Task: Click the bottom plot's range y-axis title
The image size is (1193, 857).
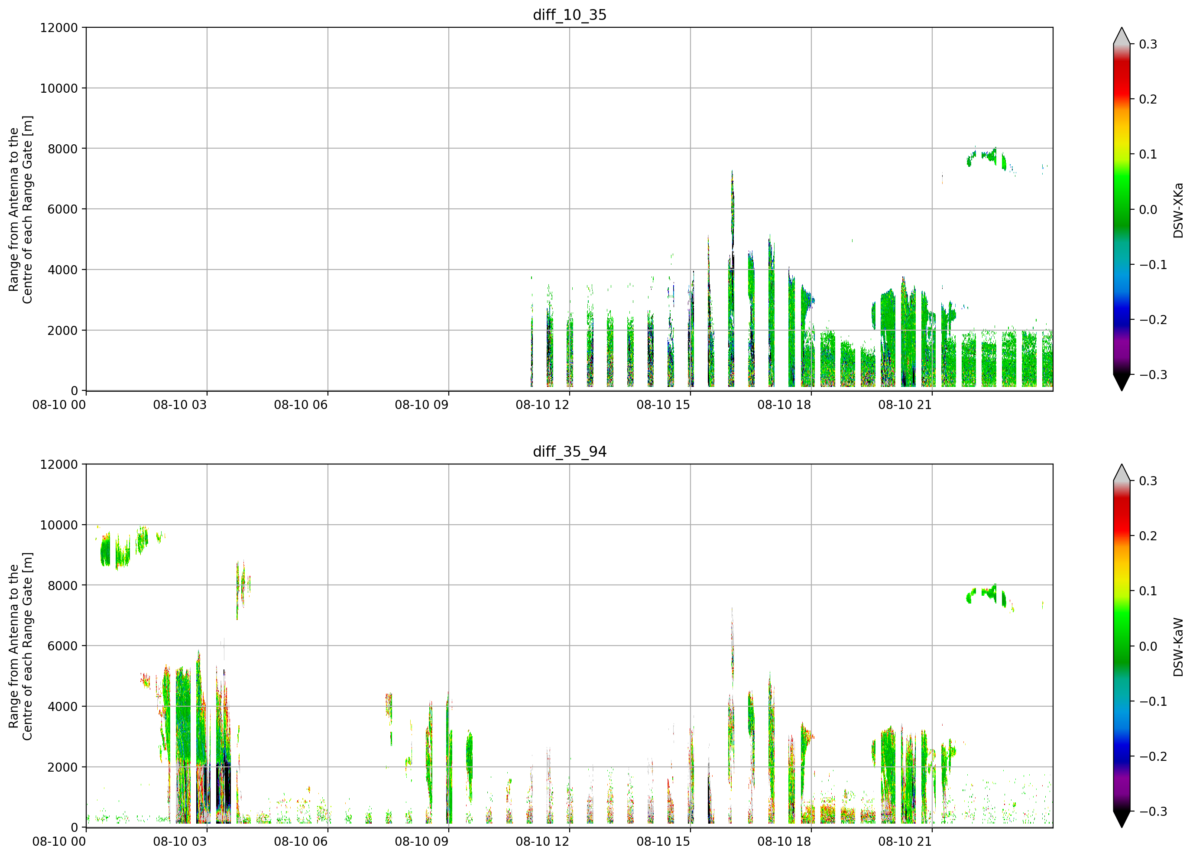Action: [x=20, y=646]
